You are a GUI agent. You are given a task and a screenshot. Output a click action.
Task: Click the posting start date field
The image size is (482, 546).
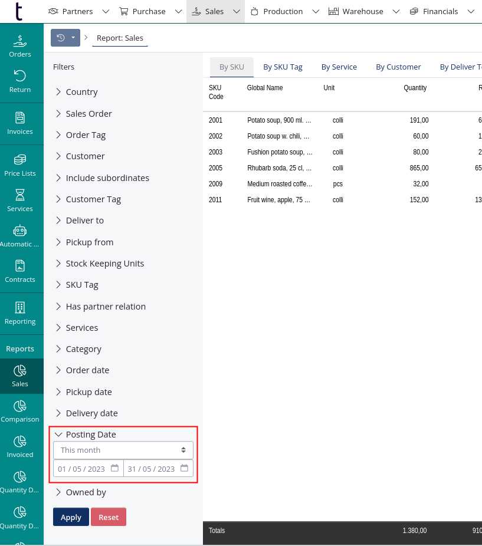pyautogui.click(x=81, y=469)
